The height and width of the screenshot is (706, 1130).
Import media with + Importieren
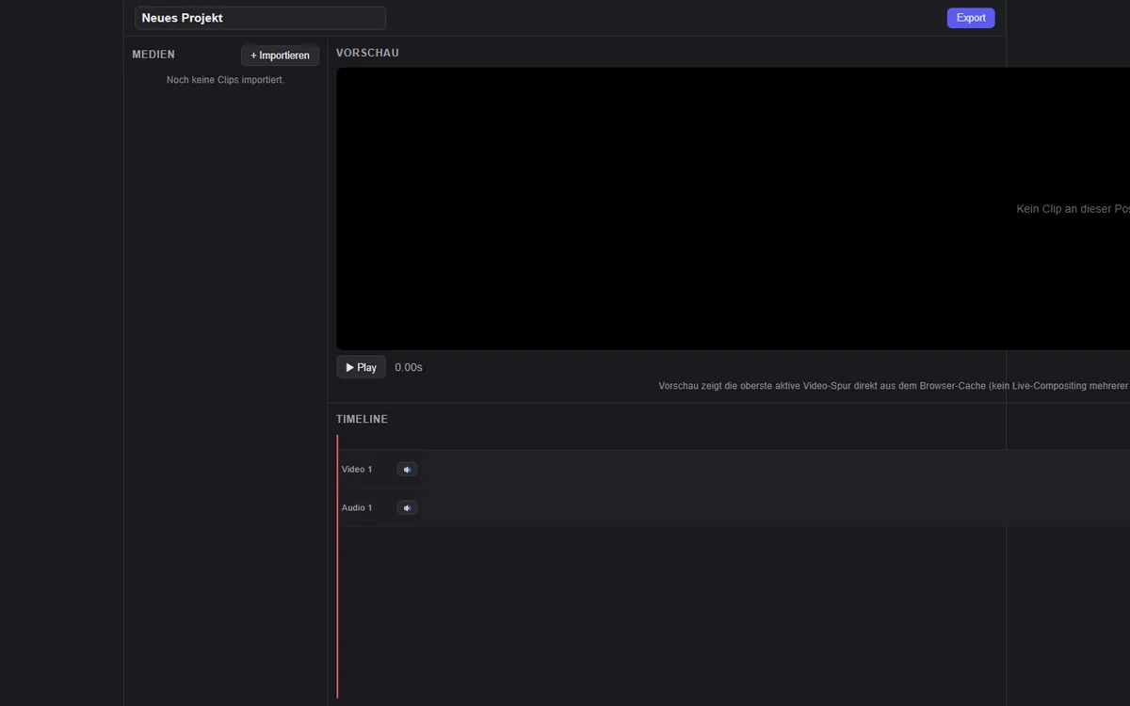[280, 56]
